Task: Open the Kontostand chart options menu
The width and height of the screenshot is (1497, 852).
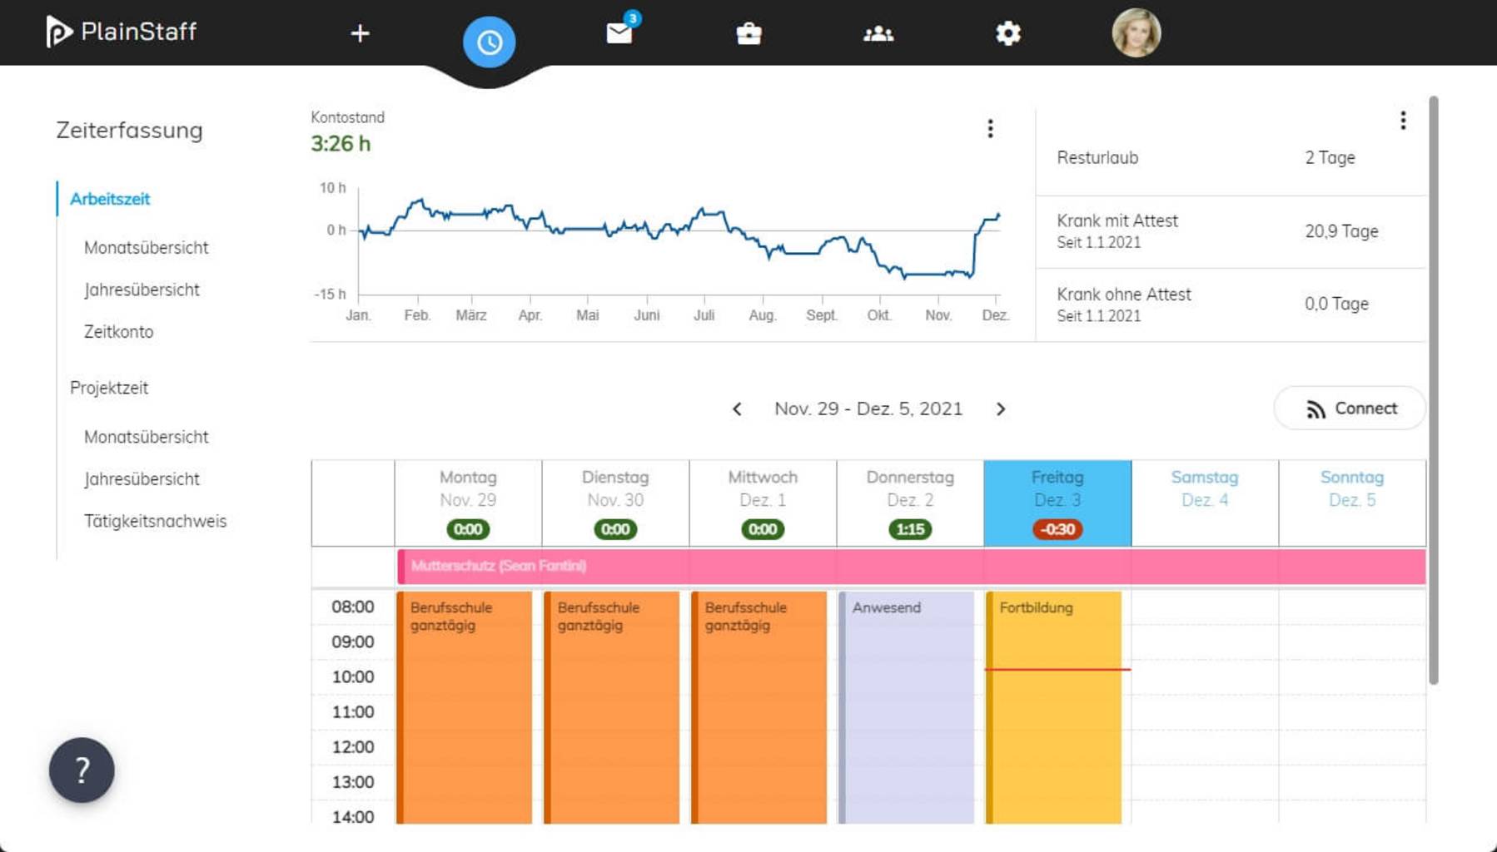Action: 990,128
